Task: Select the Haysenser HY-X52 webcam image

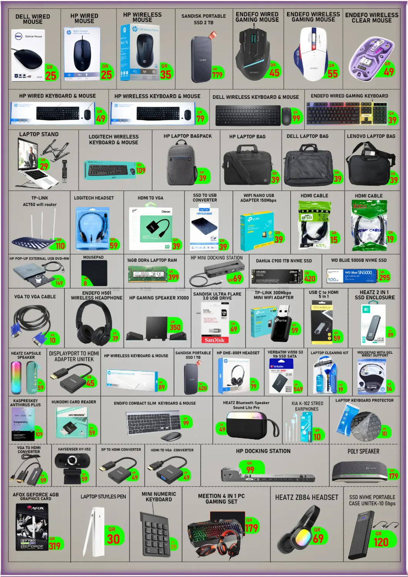Action: pos(73,469)
